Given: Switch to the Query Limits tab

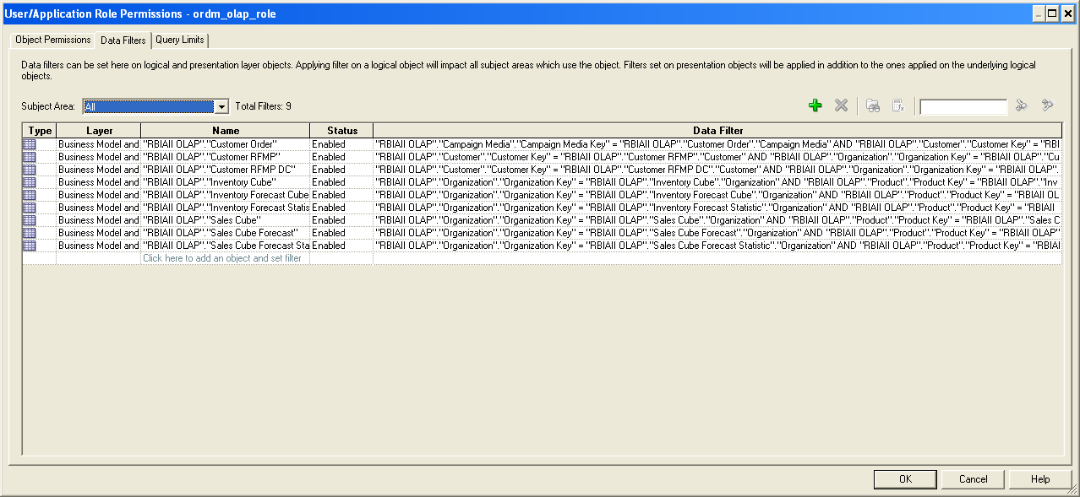Looking at the screenshot, I should click(179, 40).
